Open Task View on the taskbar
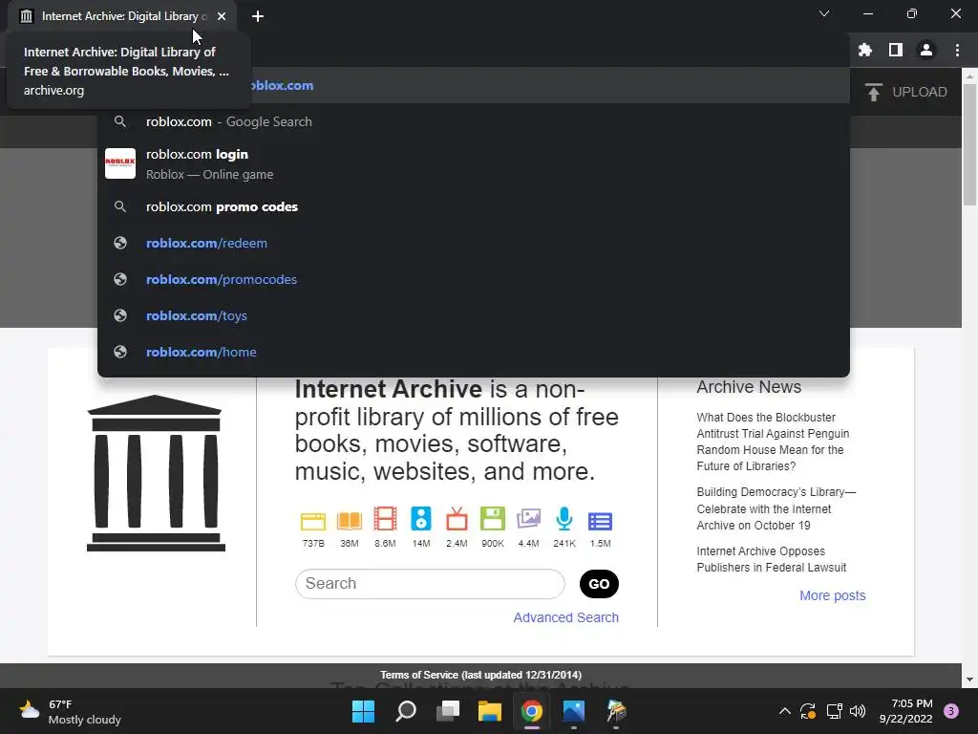Screen dimensions: 978x734 [447, 711]
